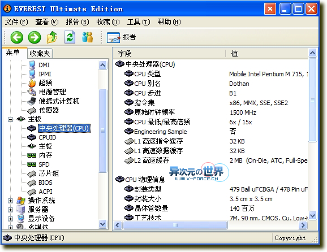
Task: Expand the 显示设备 tree node
Action: [10, 219]
